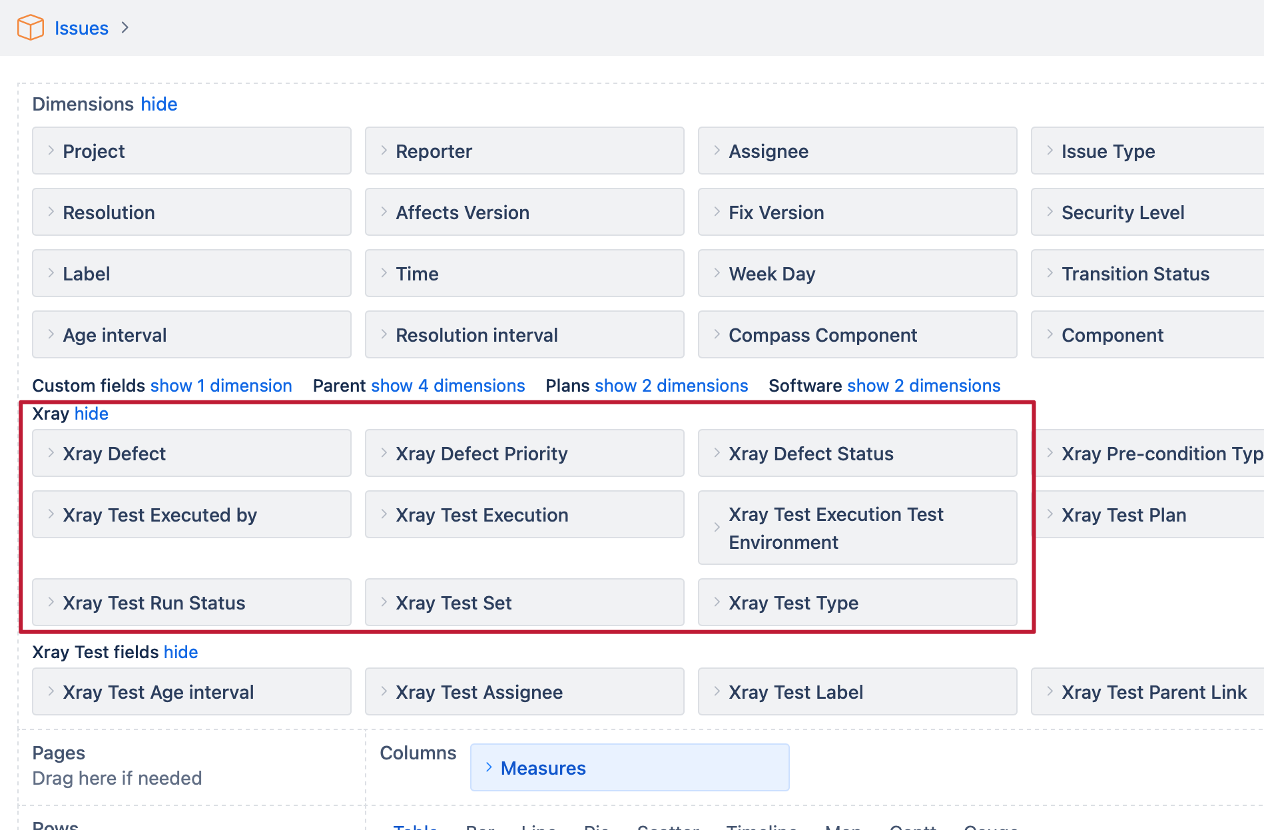Show the 4 Parent dimensions
The image size is (1264, 830).
click(448, 386)
